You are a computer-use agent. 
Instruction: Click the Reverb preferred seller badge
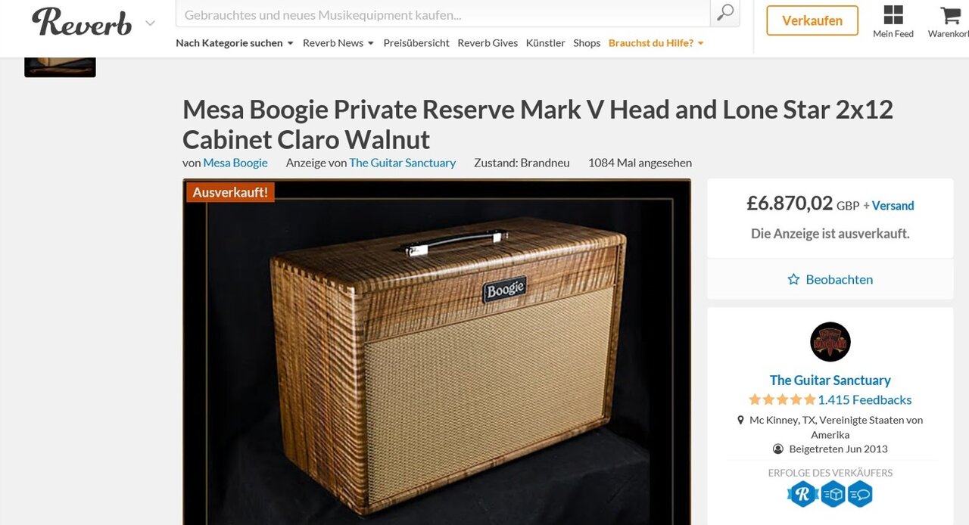tap(802, 494)
